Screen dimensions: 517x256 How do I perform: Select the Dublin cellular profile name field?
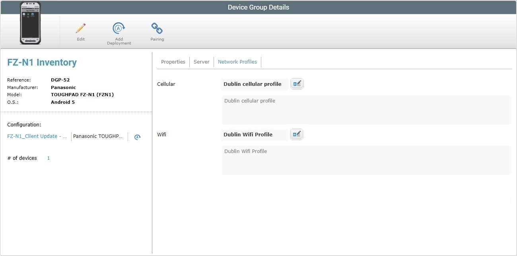[x=254, y=84]
